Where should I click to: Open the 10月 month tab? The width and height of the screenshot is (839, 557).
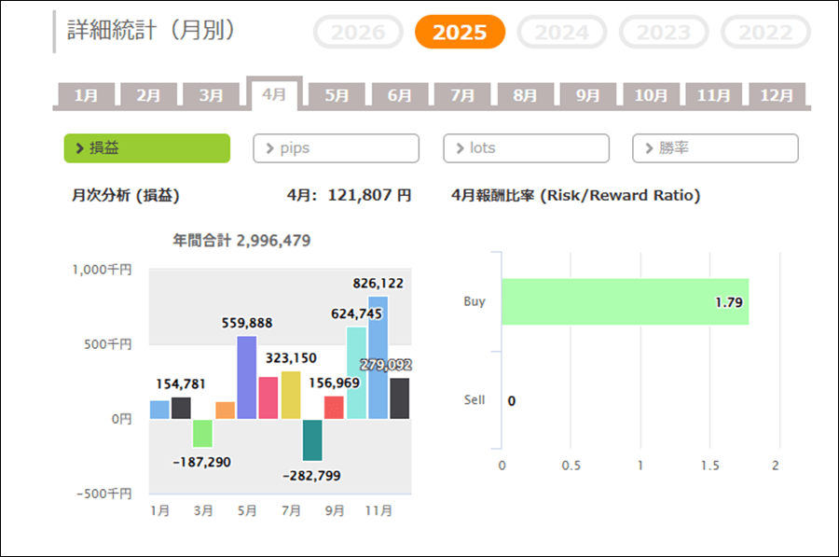coord(651,95)
